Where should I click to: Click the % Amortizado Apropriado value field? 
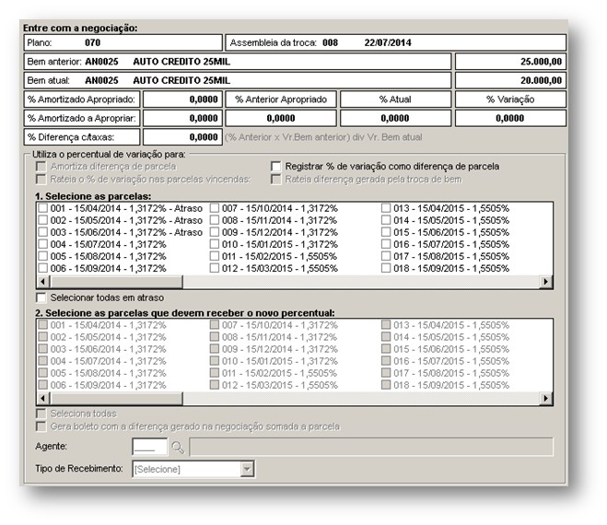point(182,99)
